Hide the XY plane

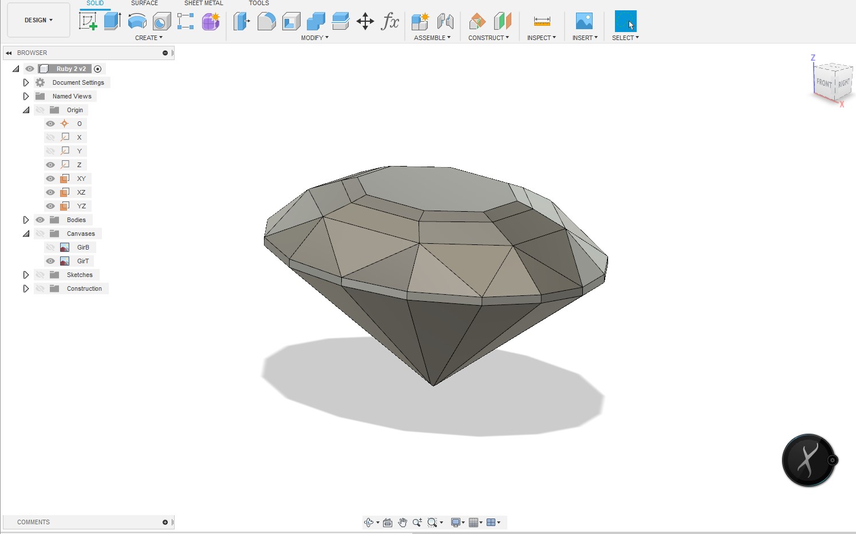(50, 179)
